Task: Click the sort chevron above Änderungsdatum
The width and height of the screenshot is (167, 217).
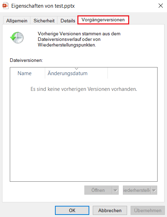Action: pos(76,68)
